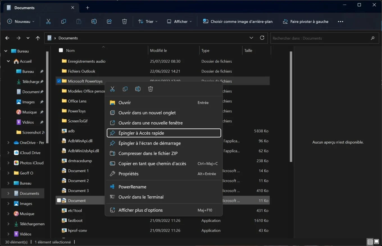
Task: Click the ScreenToGif folder icon
Action: (x=64, y=121)
